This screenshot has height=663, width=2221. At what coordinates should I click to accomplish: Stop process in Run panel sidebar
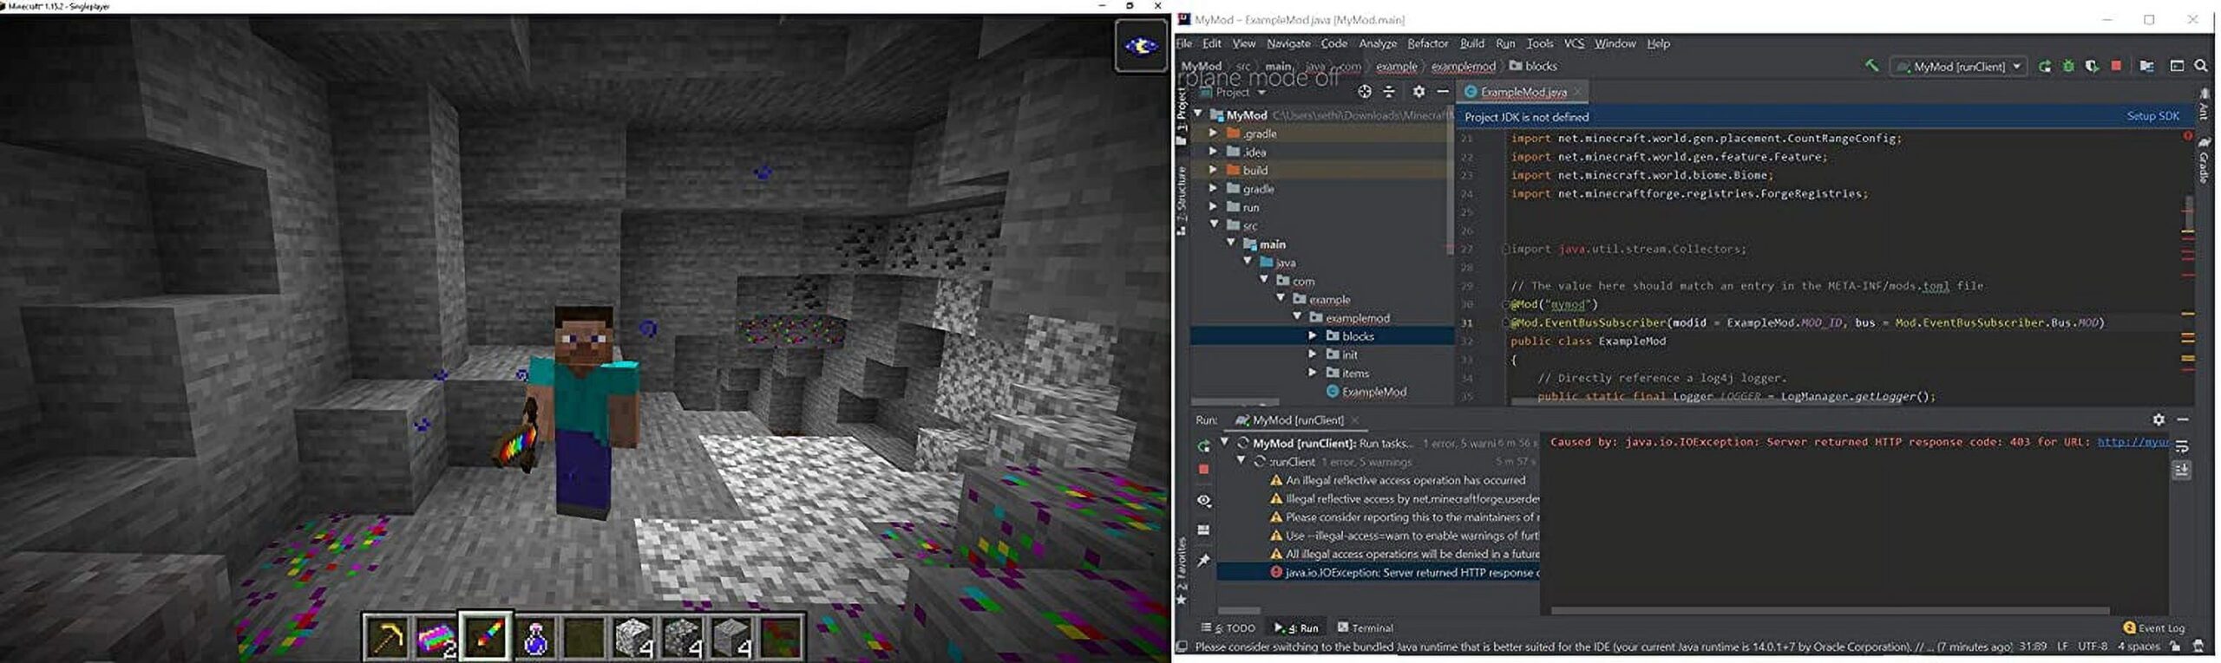[1203, 469]
